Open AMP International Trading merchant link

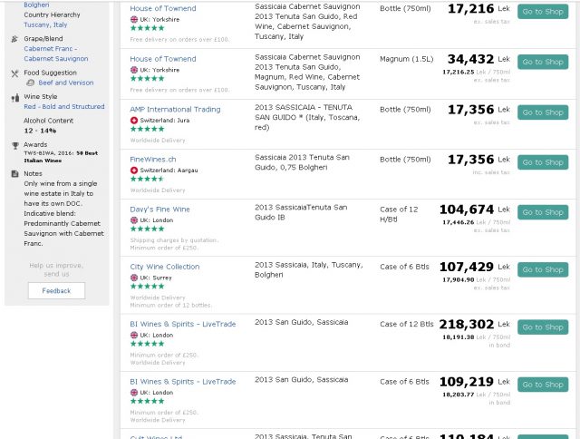pyautogui.click(x=175, y=109)
